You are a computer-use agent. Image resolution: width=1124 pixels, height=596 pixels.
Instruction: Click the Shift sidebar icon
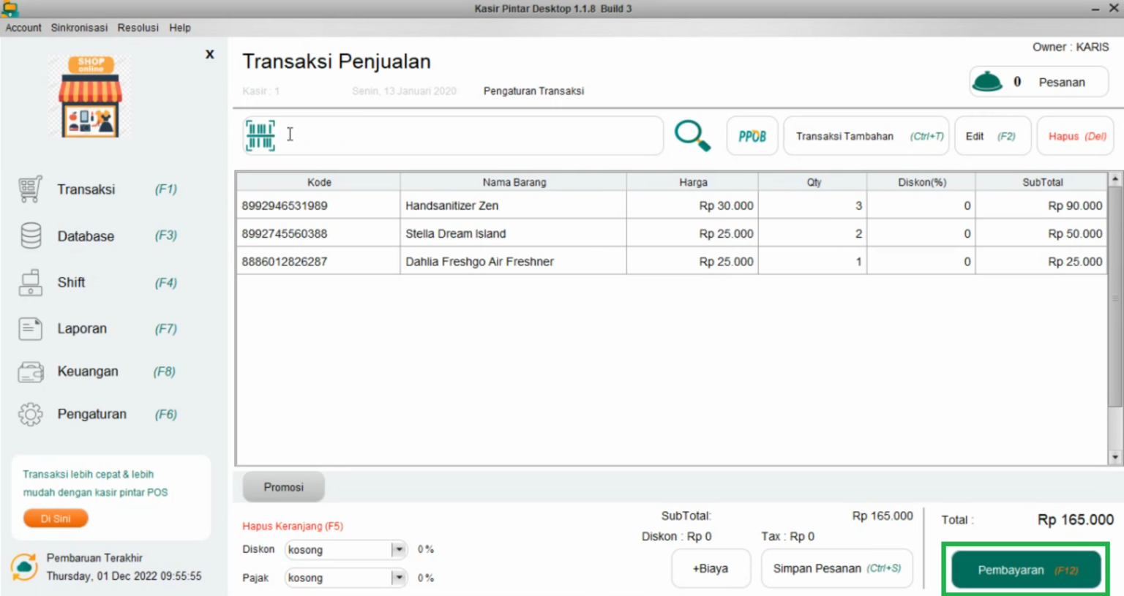pyautogui.click(x=30, y=282)
